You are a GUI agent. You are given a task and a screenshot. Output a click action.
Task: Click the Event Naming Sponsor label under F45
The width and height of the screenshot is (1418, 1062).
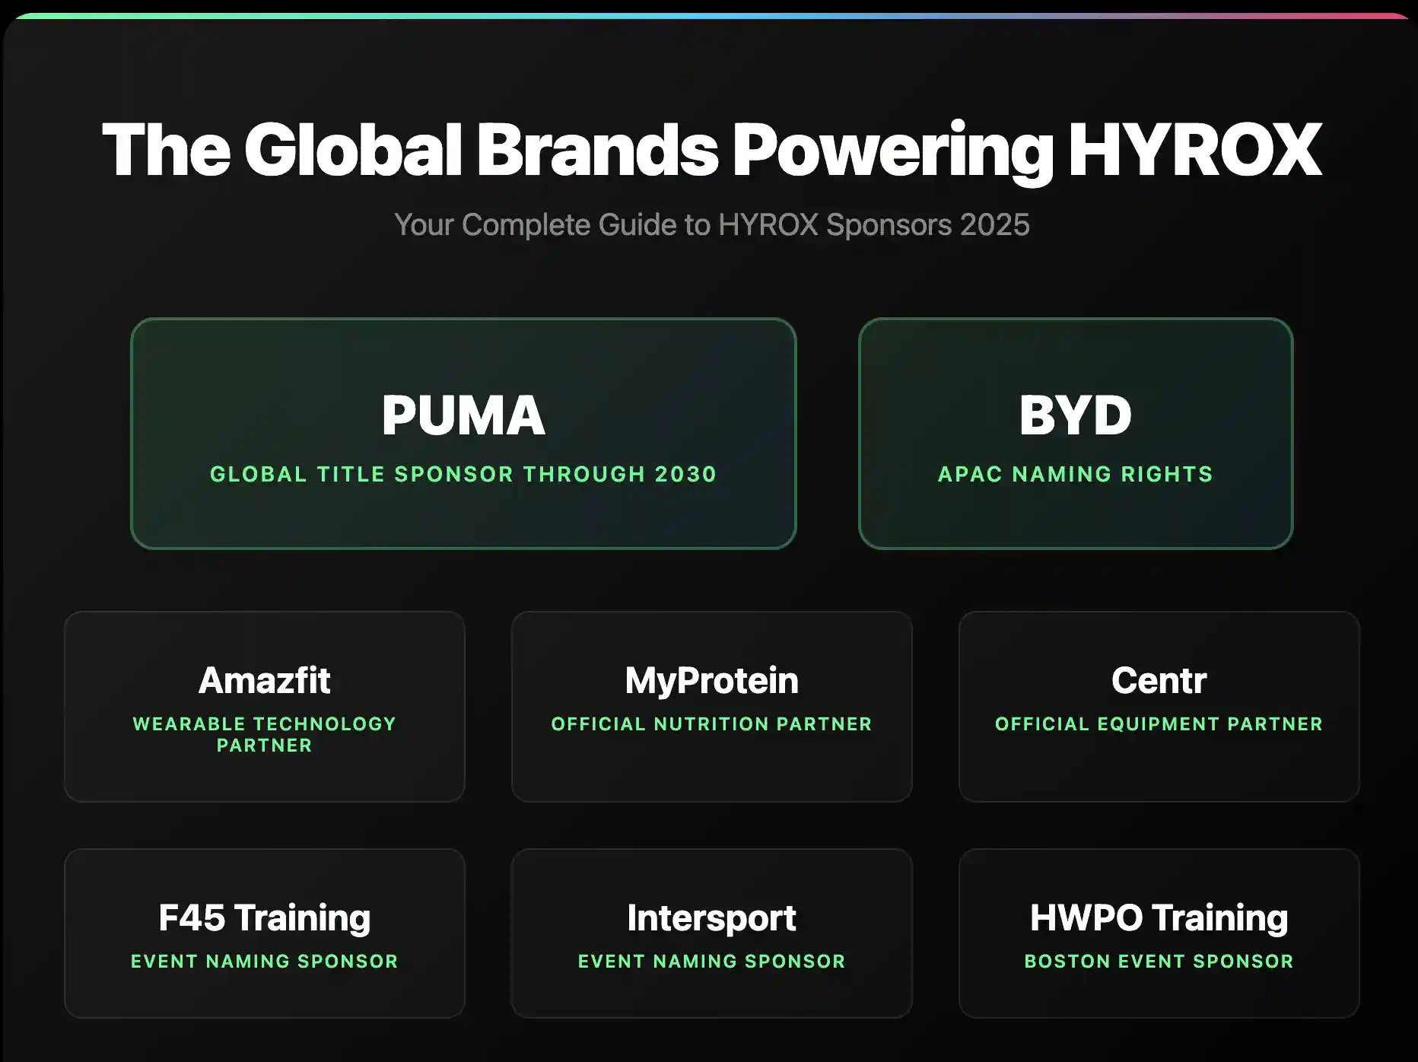point(264,961)
